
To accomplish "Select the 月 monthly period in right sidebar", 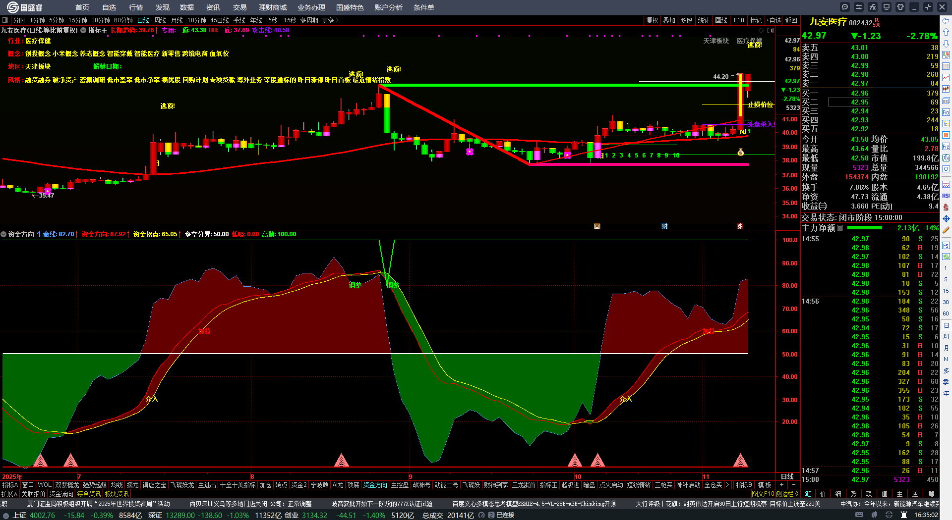I will [946, 348].
